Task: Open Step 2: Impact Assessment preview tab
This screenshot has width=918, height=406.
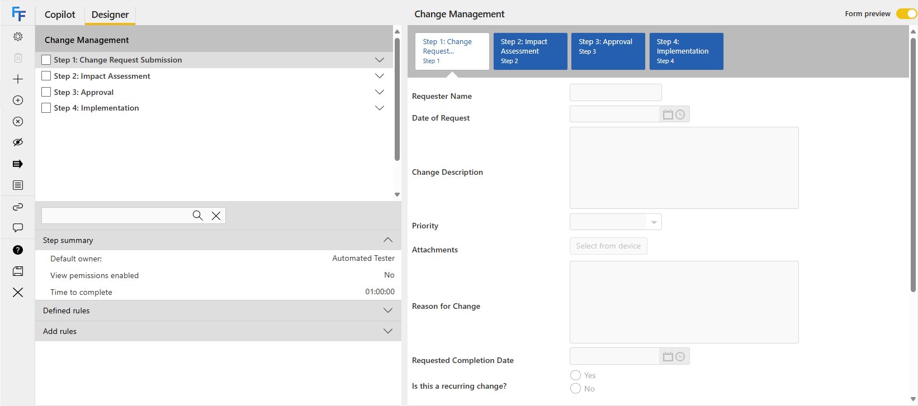Action: 530,51
